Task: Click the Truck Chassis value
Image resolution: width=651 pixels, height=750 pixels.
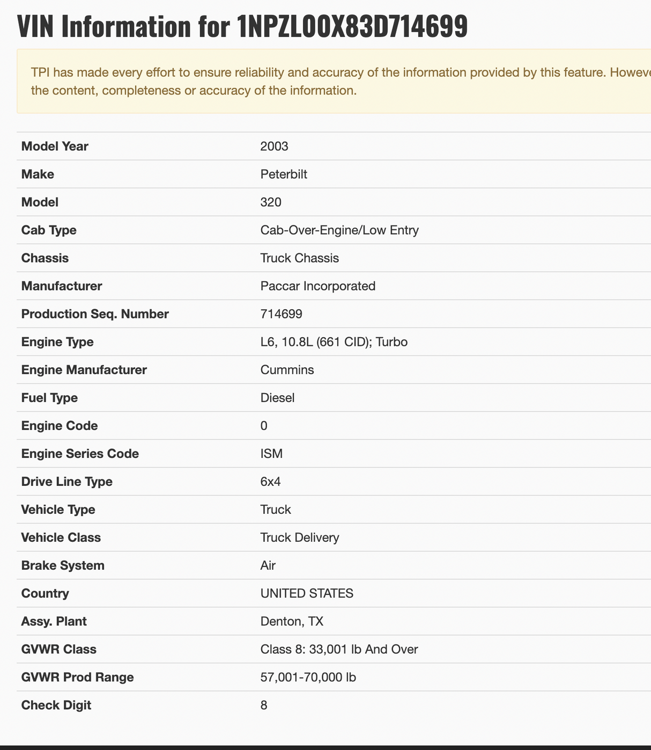Action: point(299,258)
